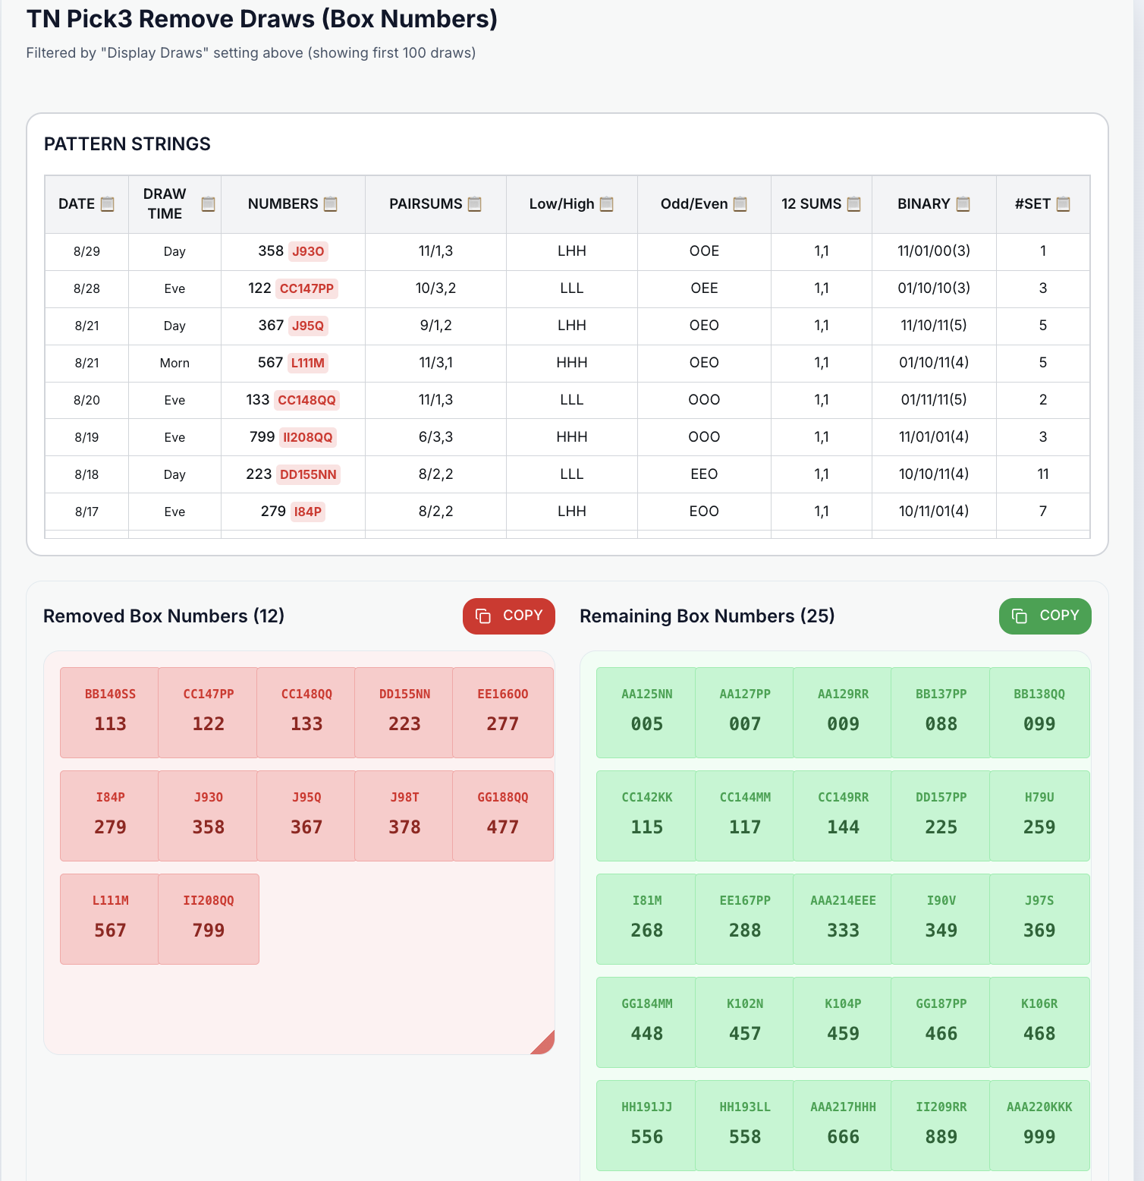Click the removed 378 card J98T
This screenshot has width=1144, height=1181.
404,816
